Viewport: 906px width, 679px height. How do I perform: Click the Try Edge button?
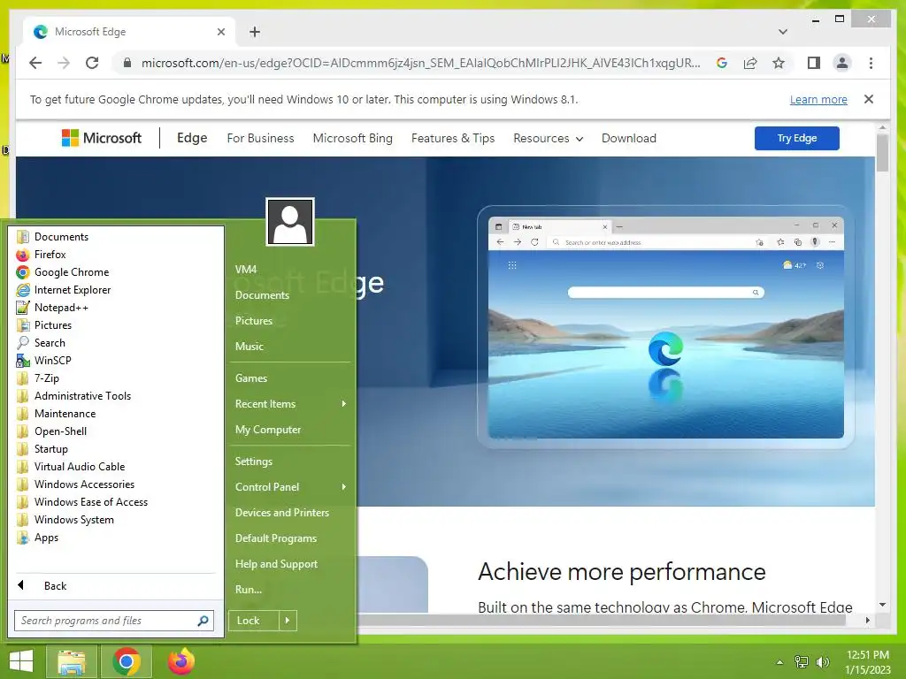click(797, 138)
